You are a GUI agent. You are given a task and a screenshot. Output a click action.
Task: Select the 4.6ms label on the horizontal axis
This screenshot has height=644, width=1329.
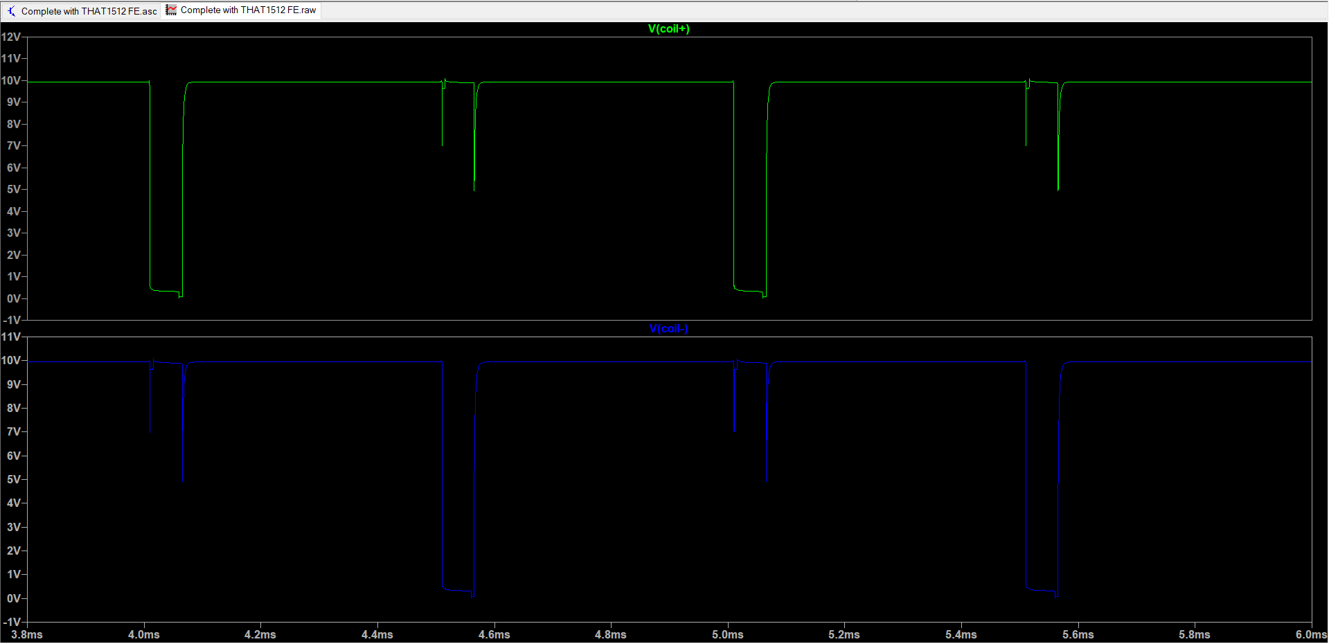tap(494, 635)
